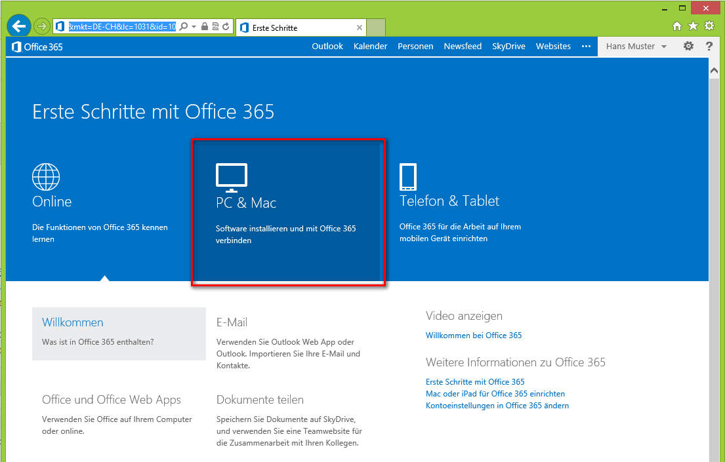Click the Telefon & Tablet phone icon
The image size is (725, 462).
click(x=408, y=177)
